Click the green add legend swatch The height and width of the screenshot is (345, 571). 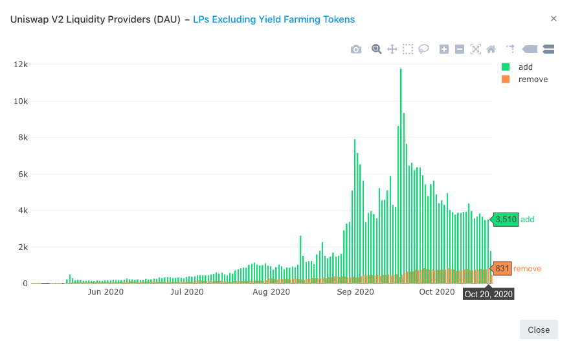506,67
